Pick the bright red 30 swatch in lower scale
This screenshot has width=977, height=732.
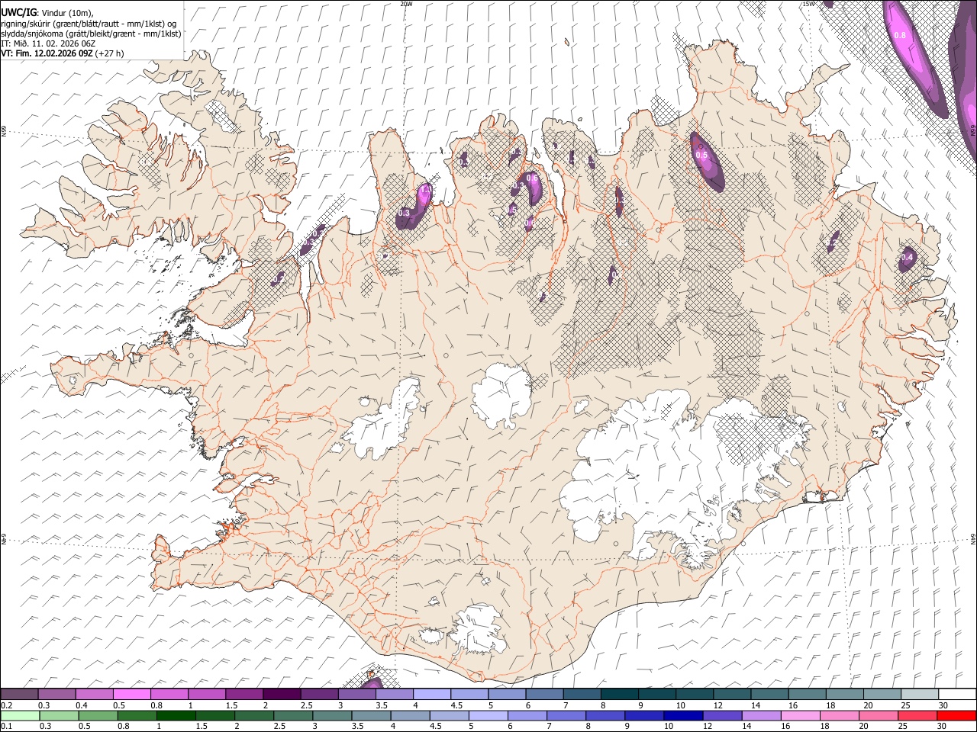tap(956, 715)
